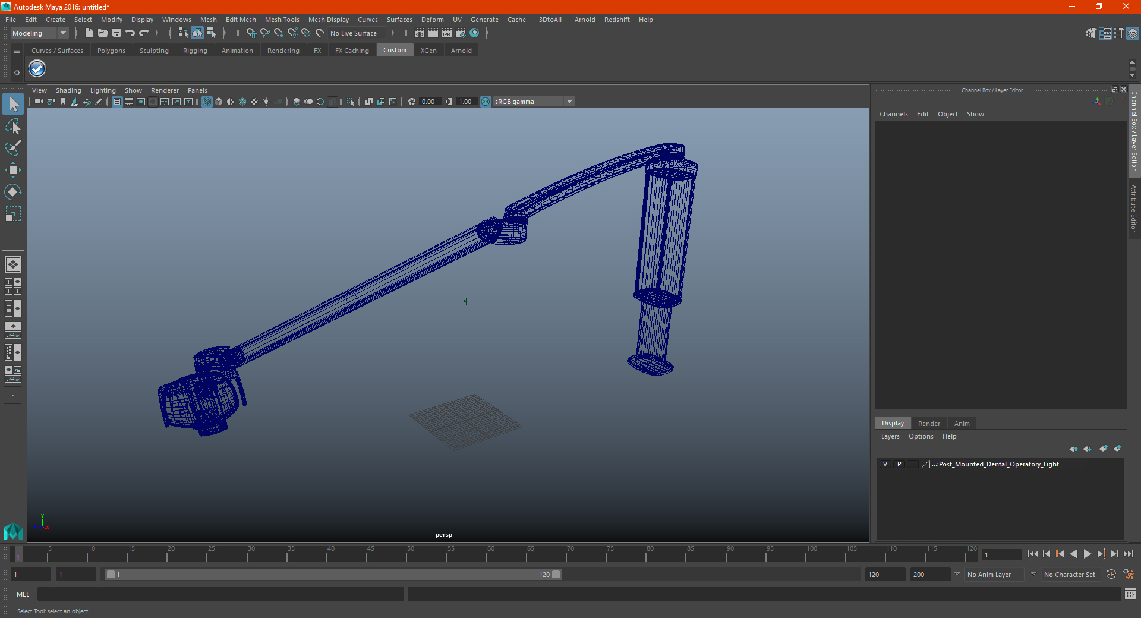Open Render Settings icon
The height and width of the screenshot is (618, 1141).
tap(461, 33)
